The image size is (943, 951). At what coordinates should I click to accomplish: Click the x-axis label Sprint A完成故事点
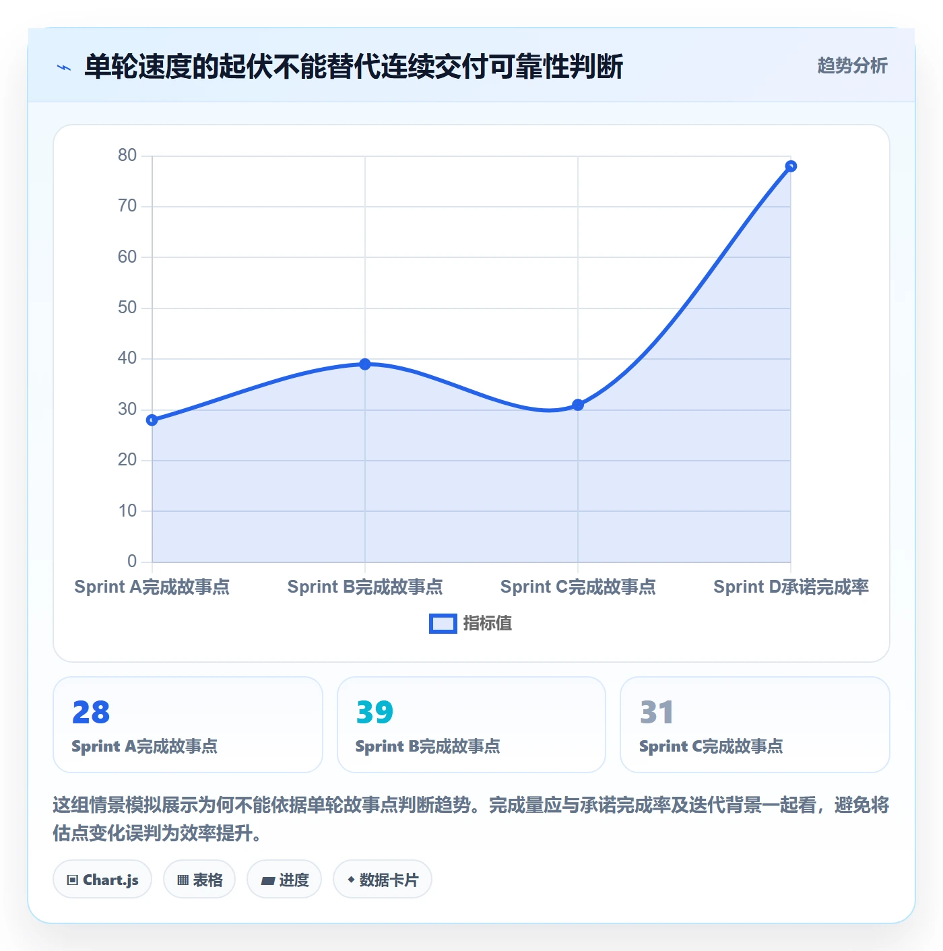coord(152,587)
